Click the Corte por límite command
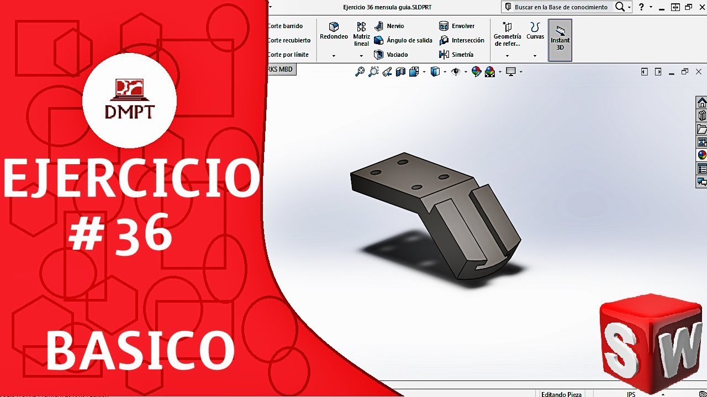 [288, 55]
